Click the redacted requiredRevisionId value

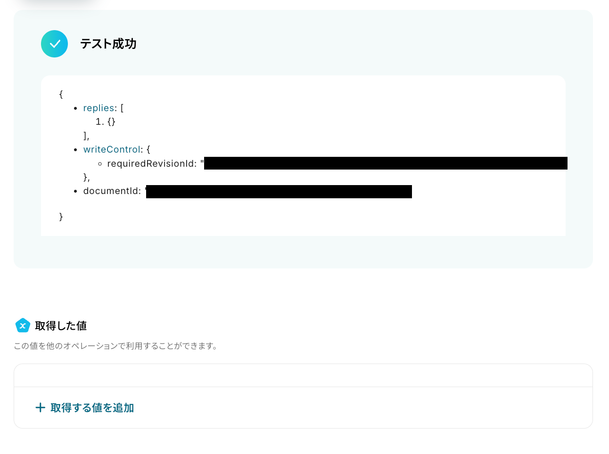(x=386, y=163)
